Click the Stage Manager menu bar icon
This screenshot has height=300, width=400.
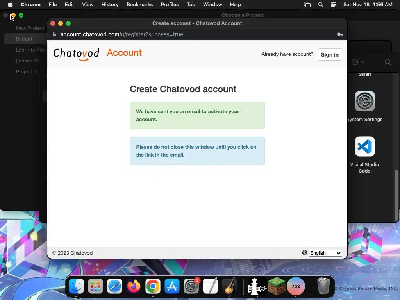[x=307, y=4]
